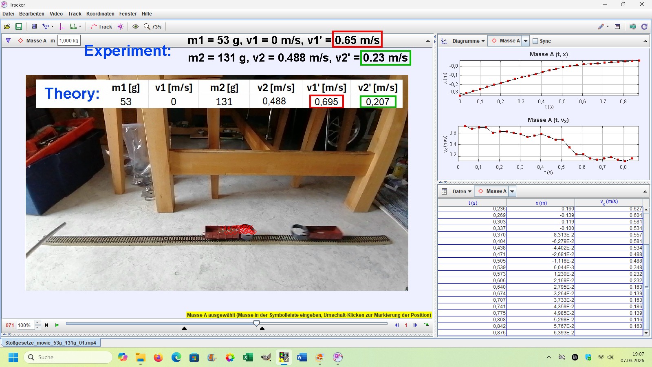Open the notes page icon
Screen dimensions: 652x367
(617, 27)
